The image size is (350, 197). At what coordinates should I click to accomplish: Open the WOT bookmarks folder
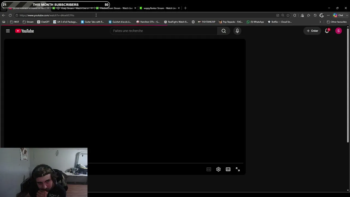14,22
